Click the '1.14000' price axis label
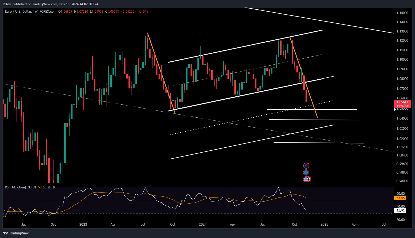The image size is (415, 238). (402, 22)
